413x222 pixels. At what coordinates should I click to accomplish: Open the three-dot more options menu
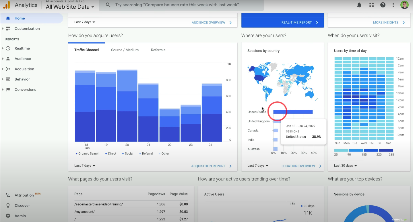click(x=393, y=5)
